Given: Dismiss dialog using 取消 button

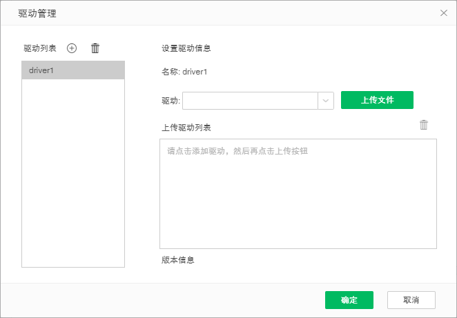Looking at the screenshot, I should click(411, 300).
